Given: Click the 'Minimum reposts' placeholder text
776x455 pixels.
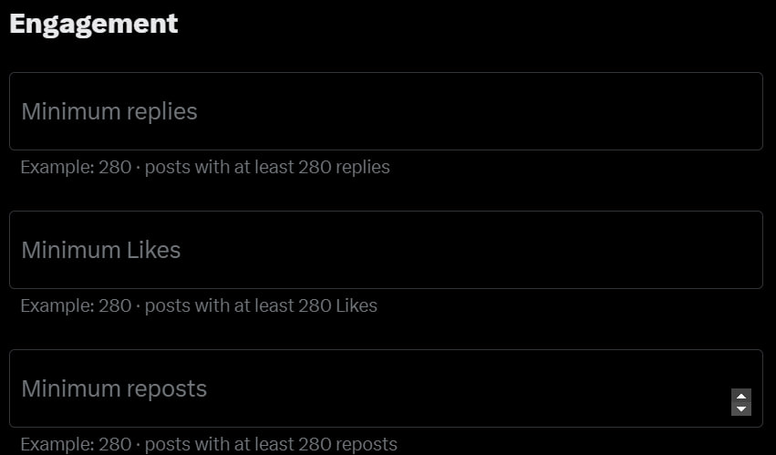Looking at the screenshot, I should 114,388.
